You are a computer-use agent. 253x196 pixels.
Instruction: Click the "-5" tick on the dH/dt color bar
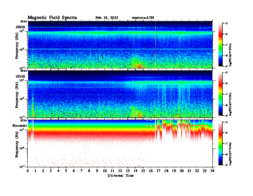click(x=226, y=23)
